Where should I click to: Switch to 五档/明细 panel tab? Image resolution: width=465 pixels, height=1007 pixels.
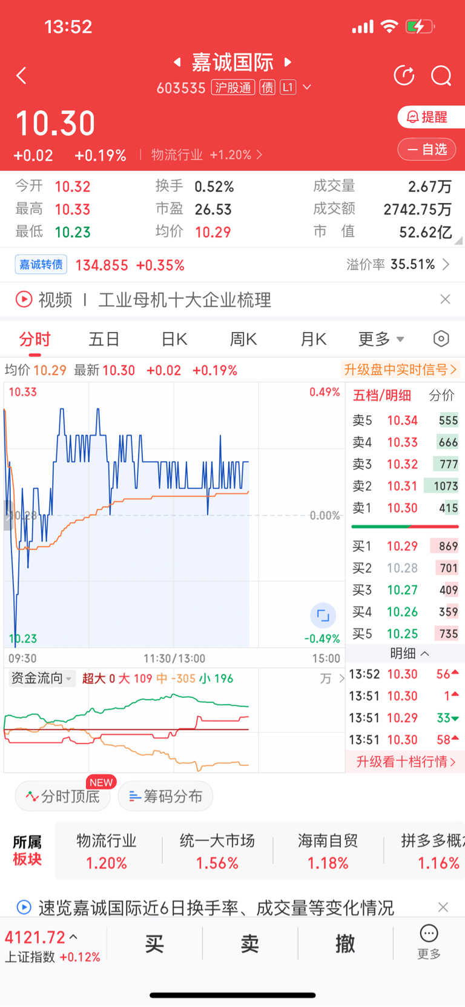coord(382,396)
